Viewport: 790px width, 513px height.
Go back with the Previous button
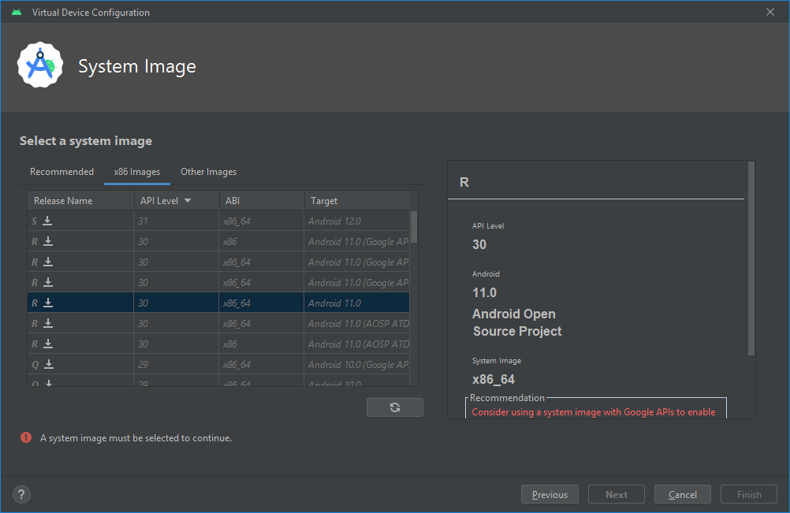(550, 494)
